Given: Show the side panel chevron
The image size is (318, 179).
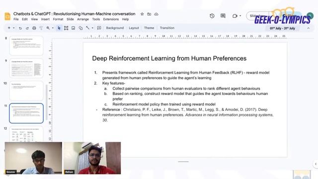Looking at the screenshot, I should click(x=316, y=164).
